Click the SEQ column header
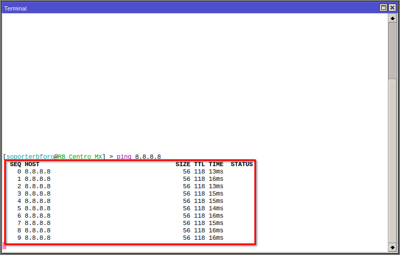This screenshot has width=400, height=255. click(16, 165)
